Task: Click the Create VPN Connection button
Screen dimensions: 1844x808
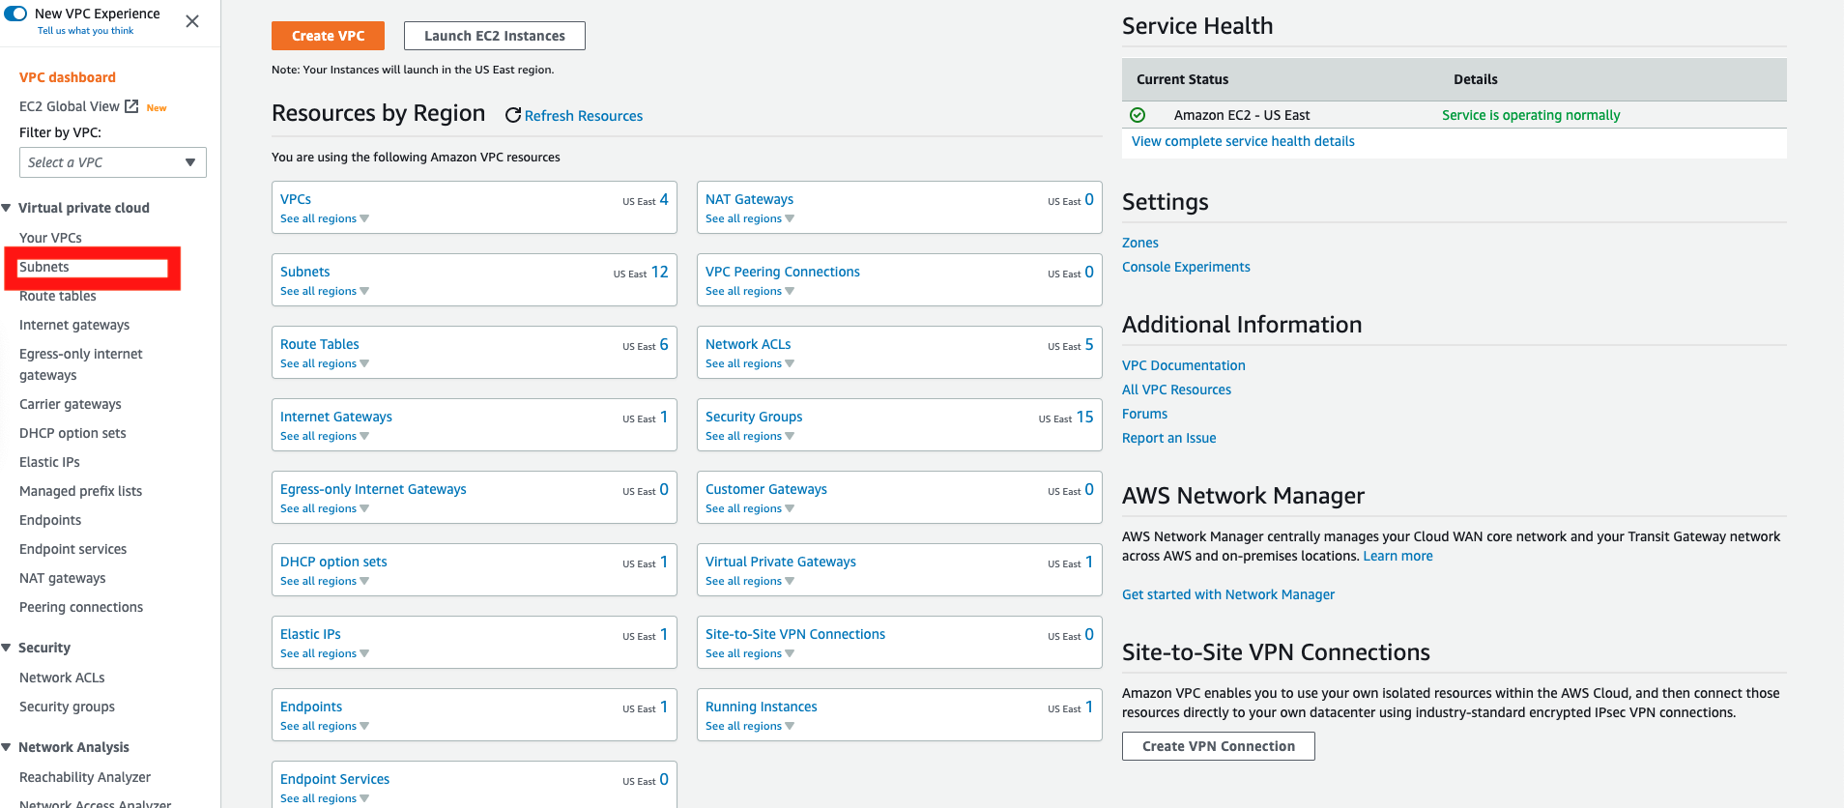Action: point(1218,746)
